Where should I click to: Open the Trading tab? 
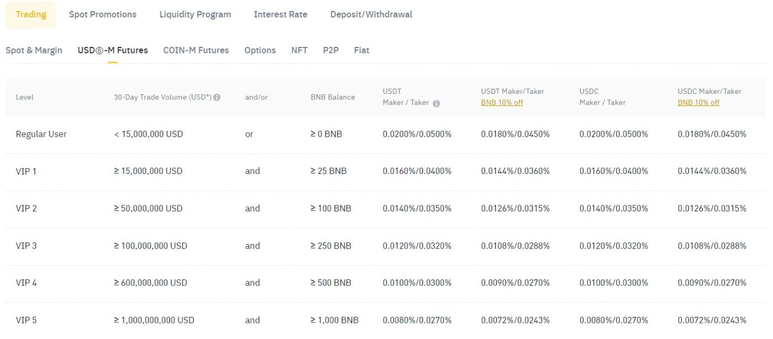[31, 14]
